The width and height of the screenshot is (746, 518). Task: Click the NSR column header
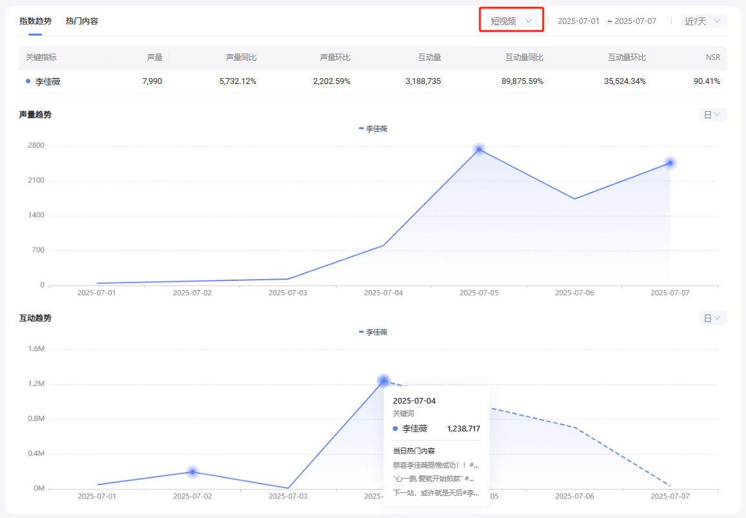pyautogui.click(x=712, y=57)
